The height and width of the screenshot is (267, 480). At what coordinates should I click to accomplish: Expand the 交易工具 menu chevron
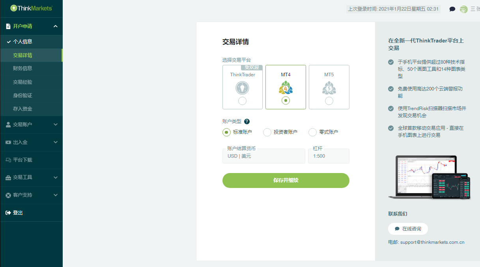click(56, 177)
